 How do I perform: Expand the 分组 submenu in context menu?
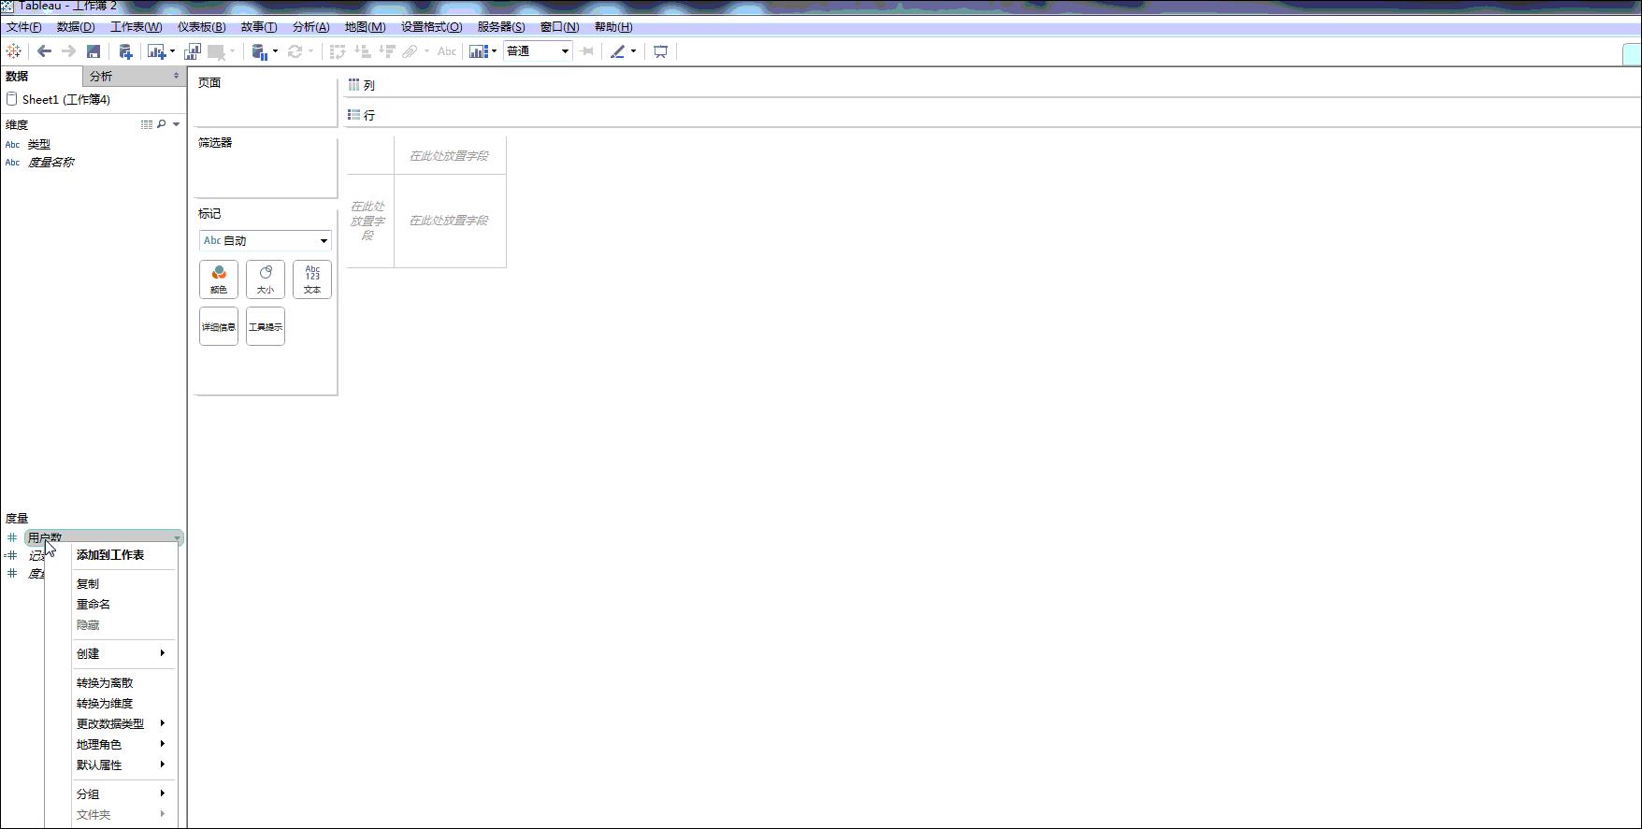[x=125, y=794]
